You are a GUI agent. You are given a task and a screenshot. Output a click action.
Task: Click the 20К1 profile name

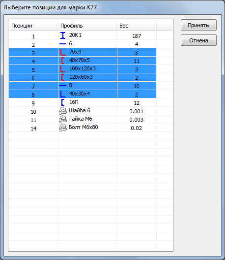[x=75, y=35]
